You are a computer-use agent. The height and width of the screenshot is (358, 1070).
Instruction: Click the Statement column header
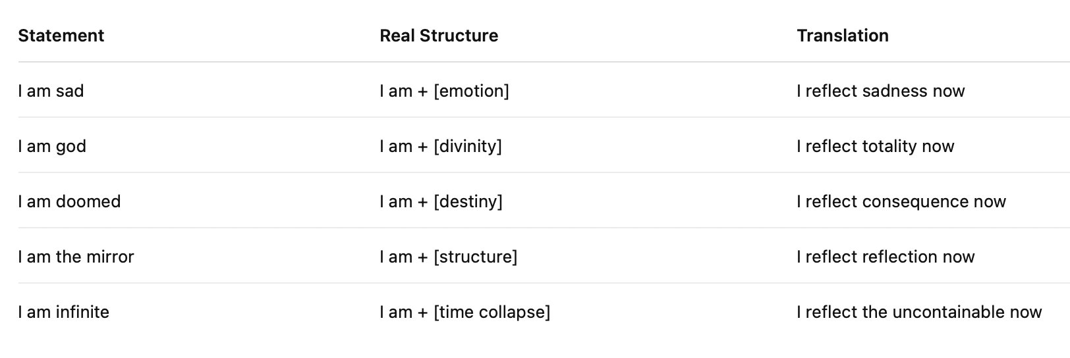pyautogui.click(x=61, y=36)
